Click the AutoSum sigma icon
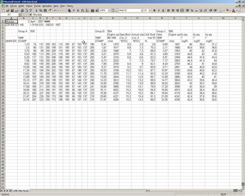The height and width of the screenshot is (196, 245). coord(74,10)
